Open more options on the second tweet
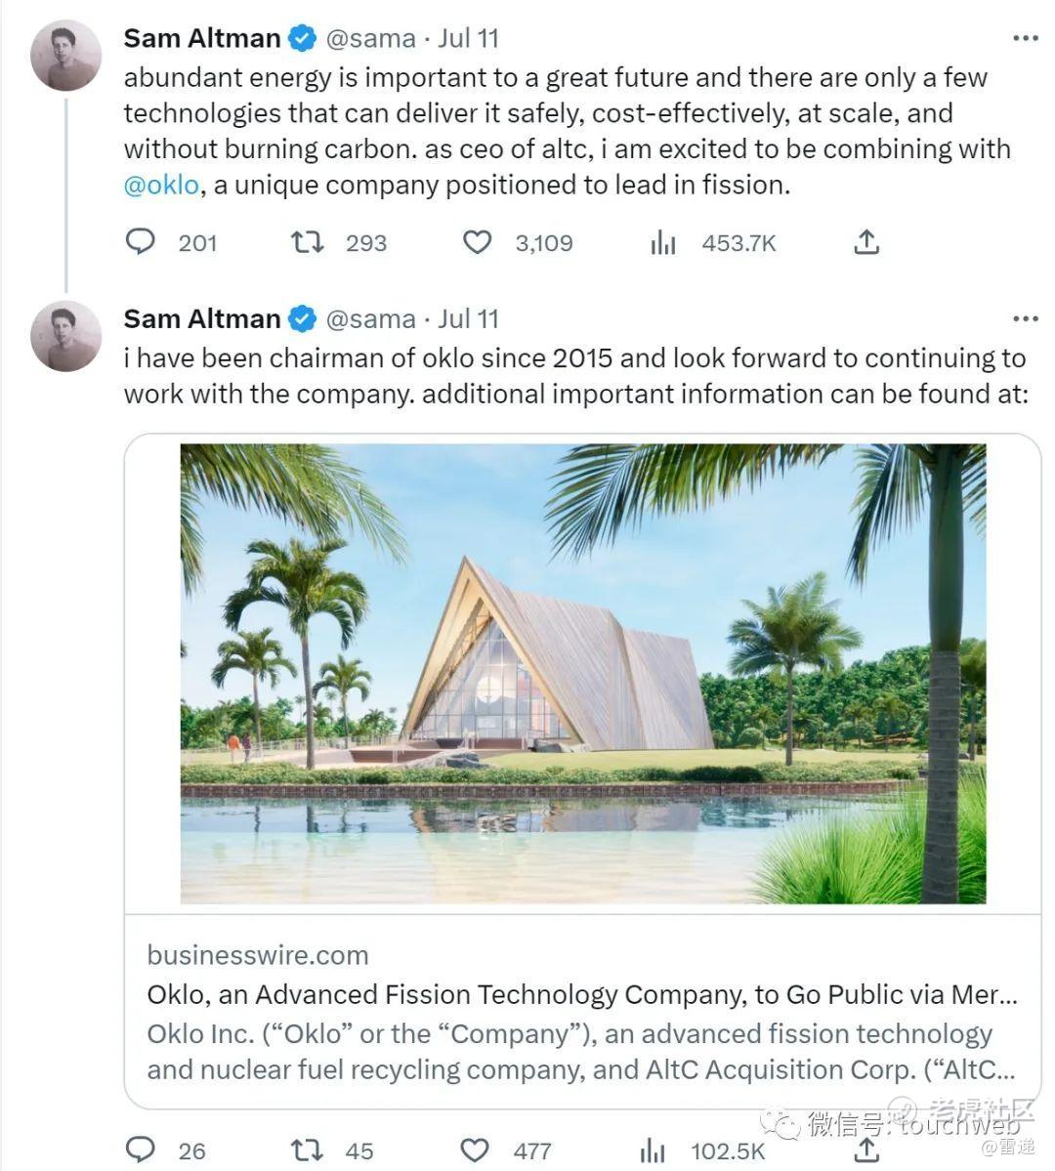This screenshot has height=1171, width=1055. (1025, 319)
